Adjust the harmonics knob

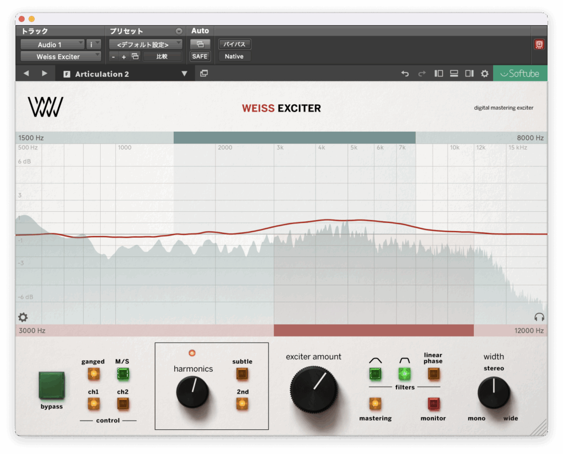coord(192,392)
